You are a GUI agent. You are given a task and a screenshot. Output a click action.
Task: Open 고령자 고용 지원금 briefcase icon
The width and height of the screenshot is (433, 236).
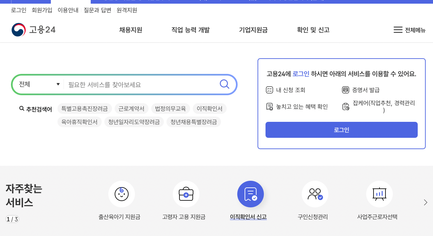[x=186, y=194]
